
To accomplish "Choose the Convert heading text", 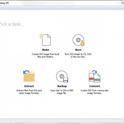I will 95,86.
